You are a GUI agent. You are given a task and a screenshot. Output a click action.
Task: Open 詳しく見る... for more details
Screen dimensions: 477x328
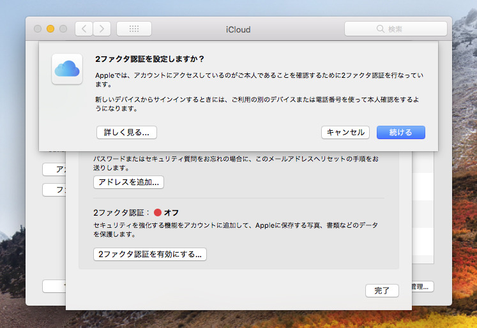tap(126, 132)
